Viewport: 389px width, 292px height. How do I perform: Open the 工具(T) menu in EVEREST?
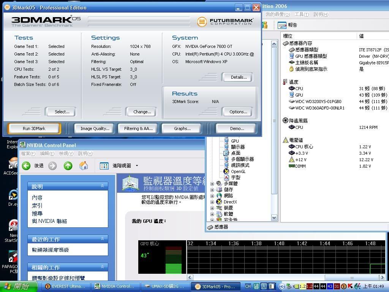pyautogui.click(x=301, y=14)
